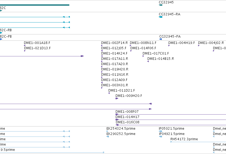Click the RH54172.3prime label
This screenshot has height=154, width=226.
pyautogui.click(x=184, y=139)
